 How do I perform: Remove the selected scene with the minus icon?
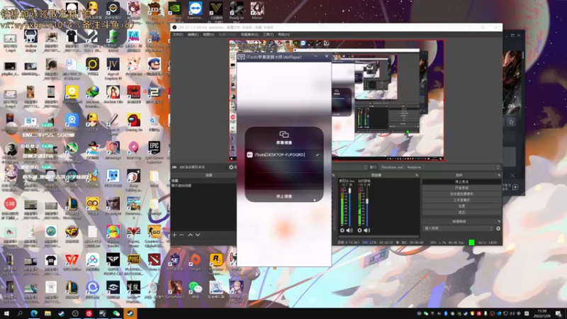[181, 235]
